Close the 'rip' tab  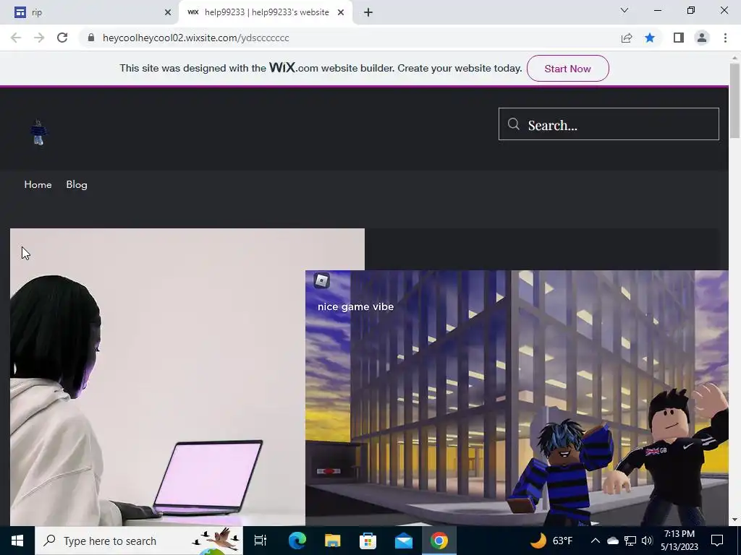click(x=168, y=12)
